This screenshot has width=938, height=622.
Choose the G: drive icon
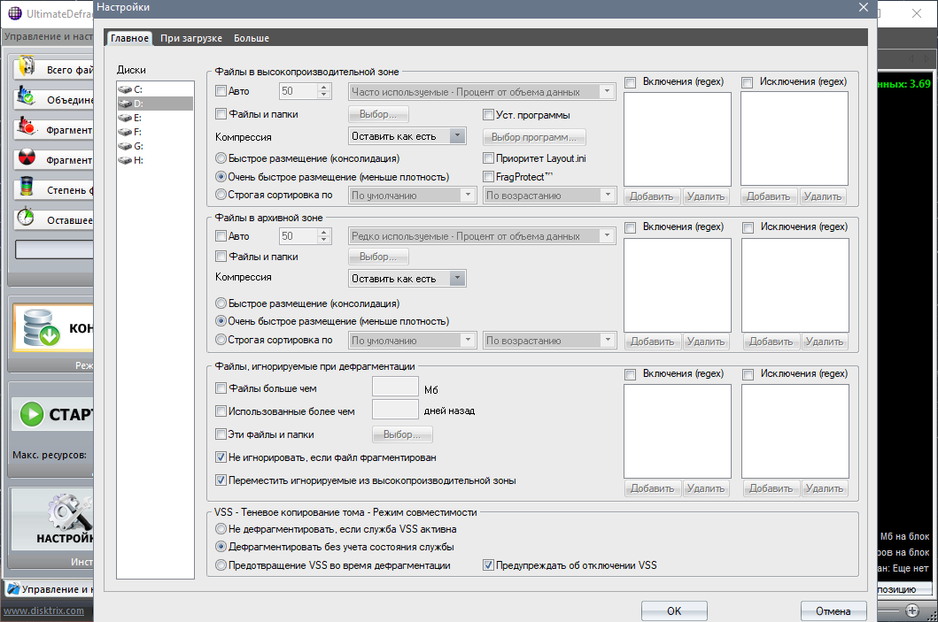tap(124, 146)
